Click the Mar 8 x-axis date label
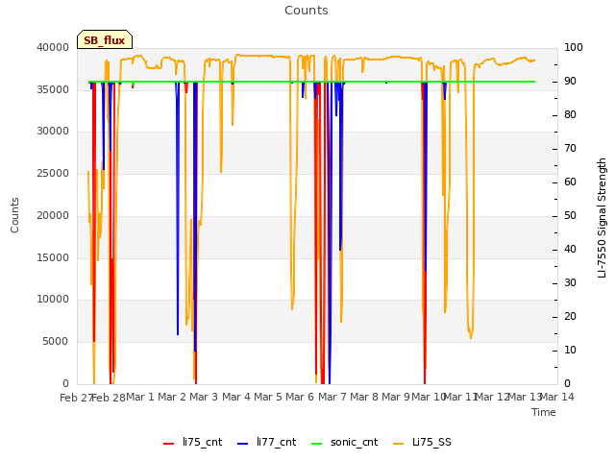Screen dimensions: 615x461 pos(364,397)
